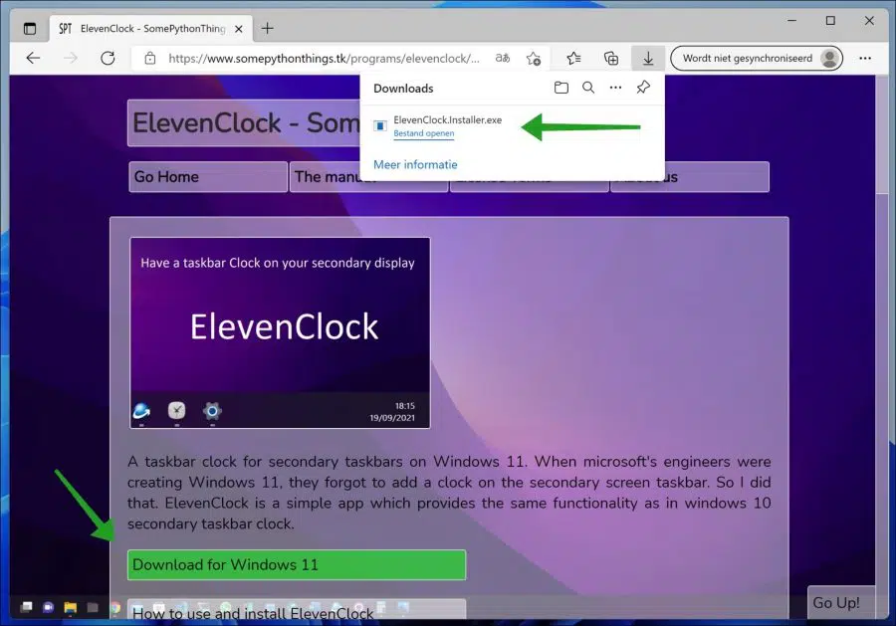Click the forward navigation arrow

tap(71, 59)
